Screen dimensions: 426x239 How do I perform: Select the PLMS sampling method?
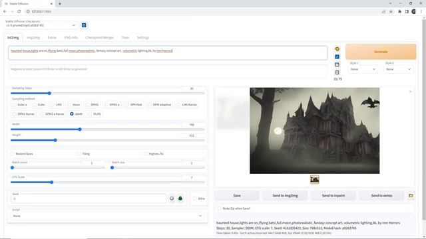(95, 114)
